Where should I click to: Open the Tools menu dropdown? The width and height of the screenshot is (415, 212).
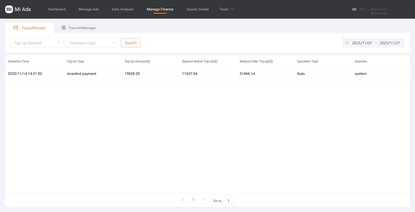pos(226,9)
